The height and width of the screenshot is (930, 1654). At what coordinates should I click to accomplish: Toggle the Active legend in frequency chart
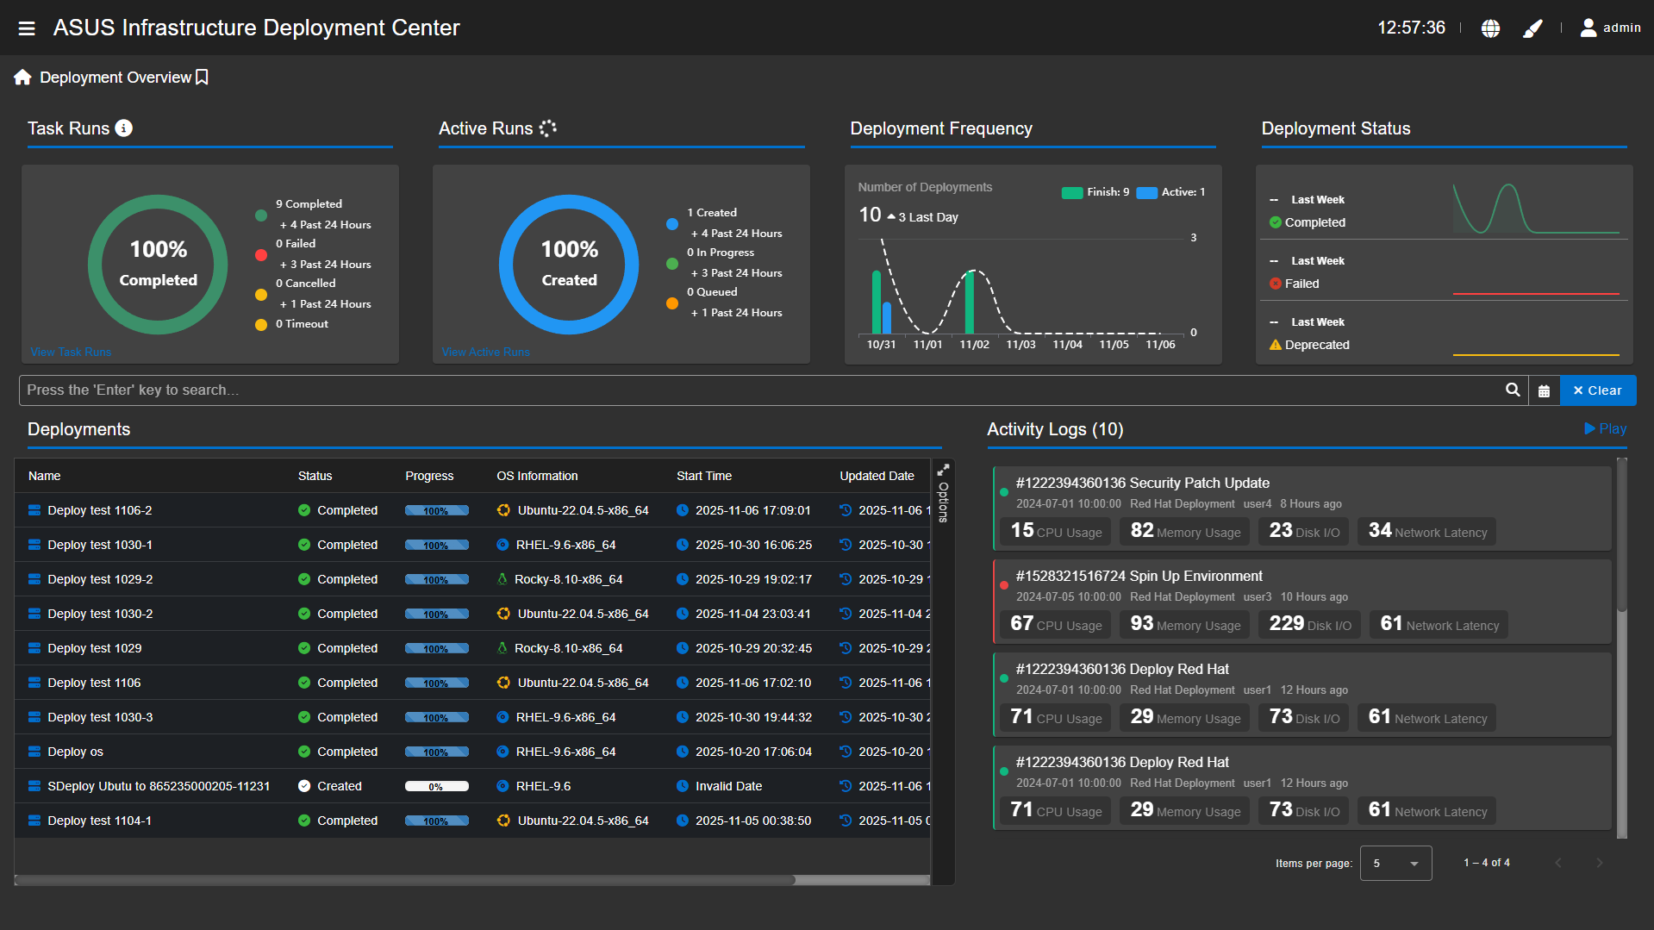coord(1170,192)
